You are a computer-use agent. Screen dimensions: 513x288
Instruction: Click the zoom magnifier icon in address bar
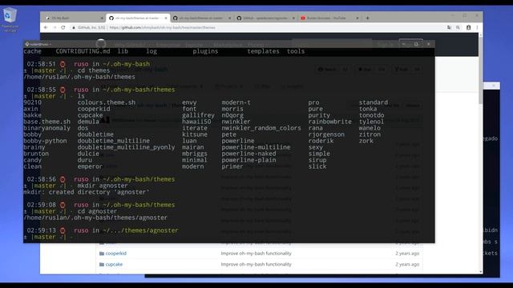point(458,28)
